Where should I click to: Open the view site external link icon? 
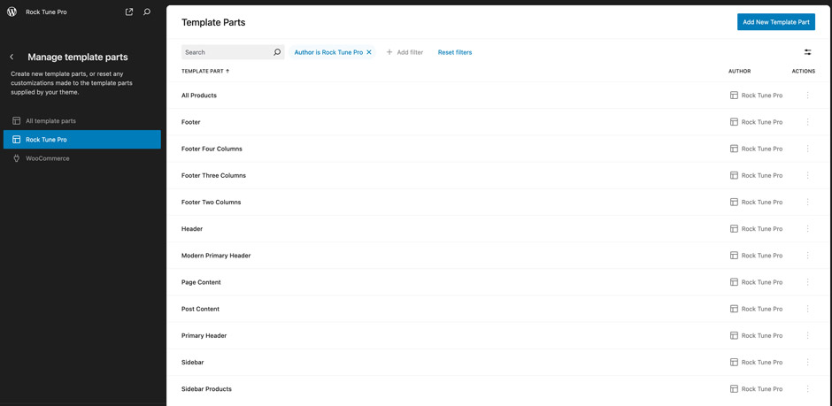pos(129,11)
